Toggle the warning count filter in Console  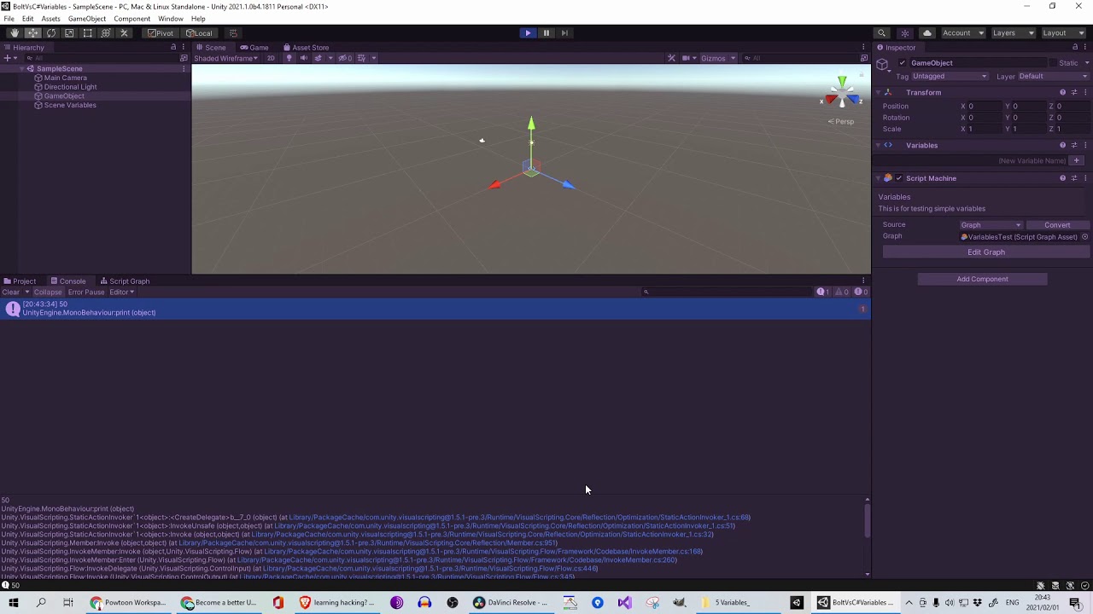tap(844, 292)
